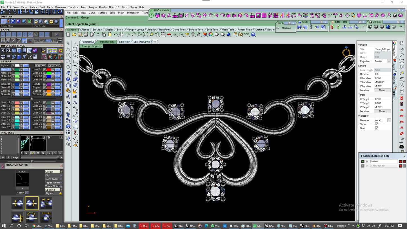The width and height of the screenshot is (407, 229).
Task: Select the highlighted bead spacing style
Action: pos(32,203)
